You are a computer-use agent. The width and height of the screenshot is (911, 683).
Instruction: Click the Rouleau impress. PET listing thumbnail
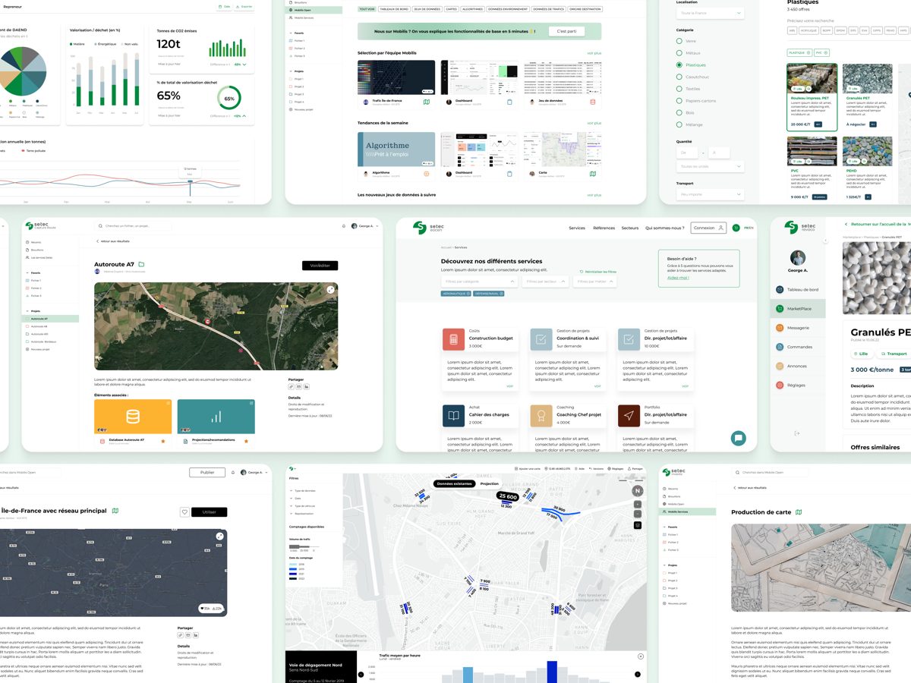pos(812,78)
